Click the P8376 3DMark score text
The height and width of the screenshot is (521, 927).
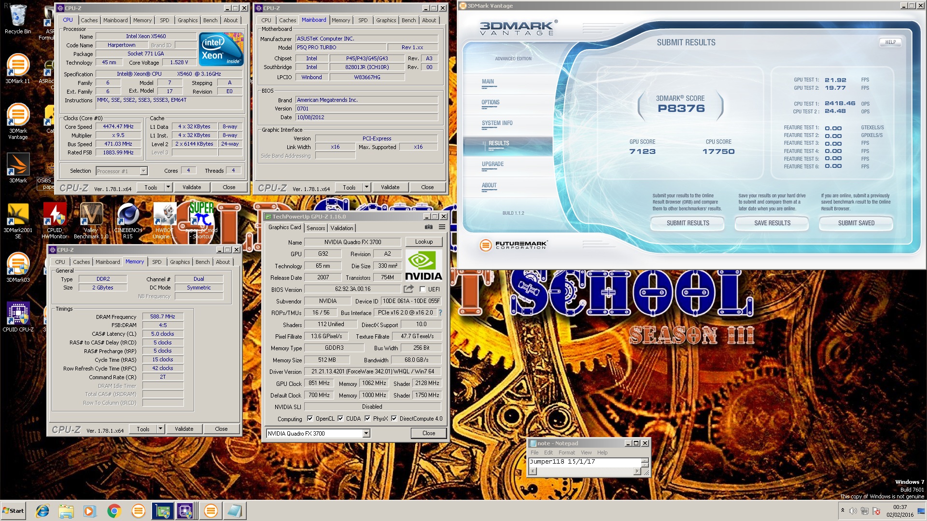click(x=681, y=109)
